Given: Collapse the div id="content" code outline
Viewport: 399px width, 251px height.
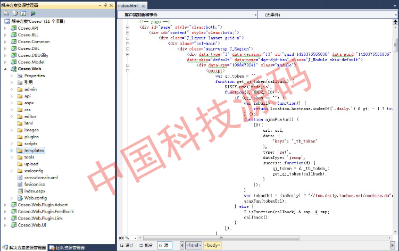Looking at the screenshot, I should pos(128,32).
